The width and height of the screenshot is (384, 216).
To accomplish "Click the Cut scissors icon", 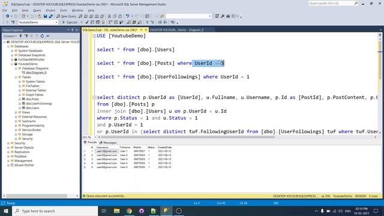I will tap(109, 16).
